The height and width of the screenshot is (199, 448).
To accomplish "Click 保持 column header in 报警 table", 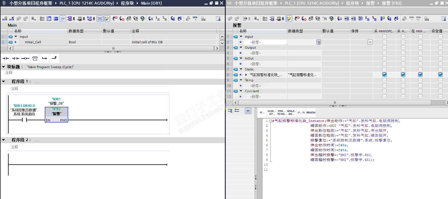I will [361, 31].
